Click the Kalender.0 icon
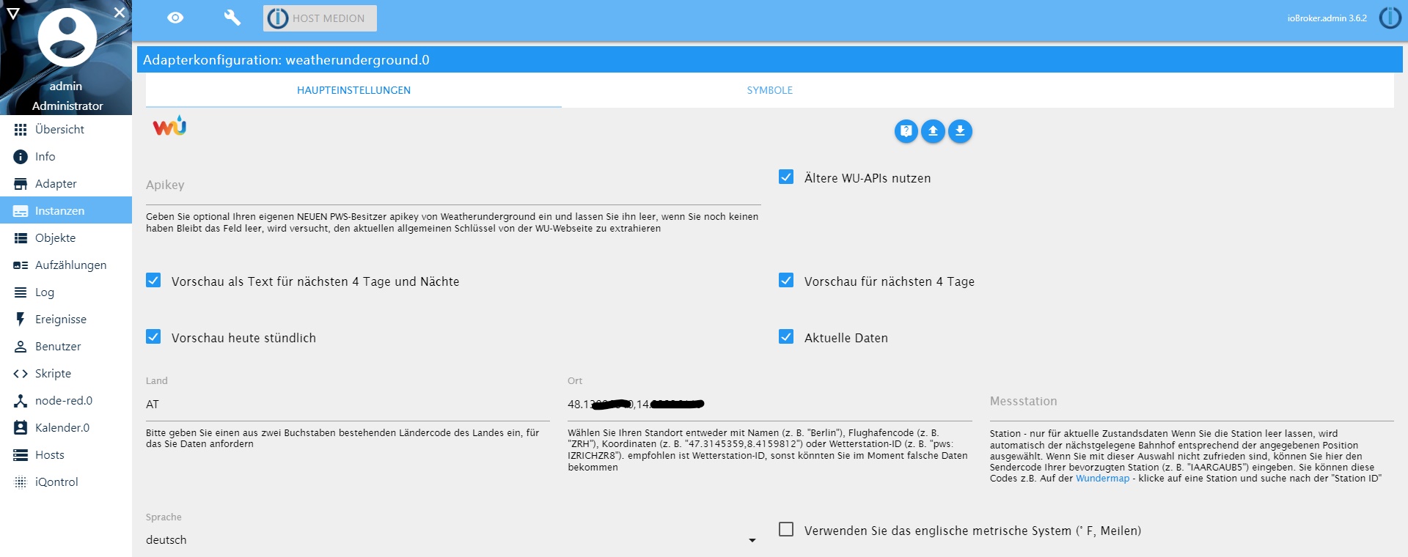Viewport: 1408px width, 557px height. tap(21, 428)
